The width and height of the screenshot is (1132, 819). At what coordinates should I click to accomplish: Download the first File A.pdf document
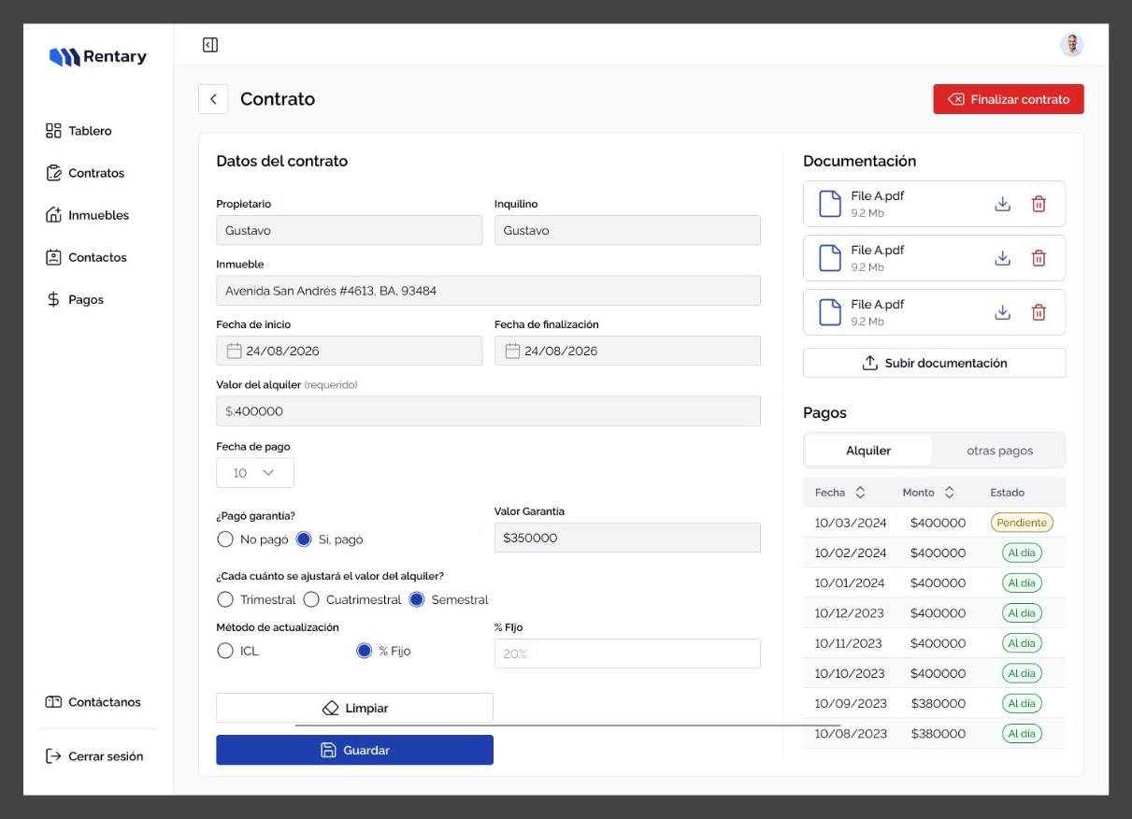1002,204
